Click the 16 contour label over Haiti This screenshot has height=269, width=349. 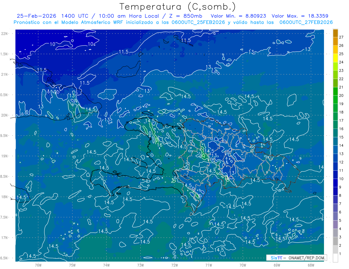coord(159,145)
